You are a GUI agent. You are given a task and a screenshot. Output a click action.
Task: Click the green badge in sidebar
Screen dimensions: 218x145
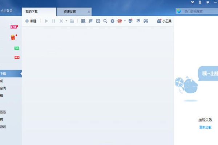pos(17,48)
